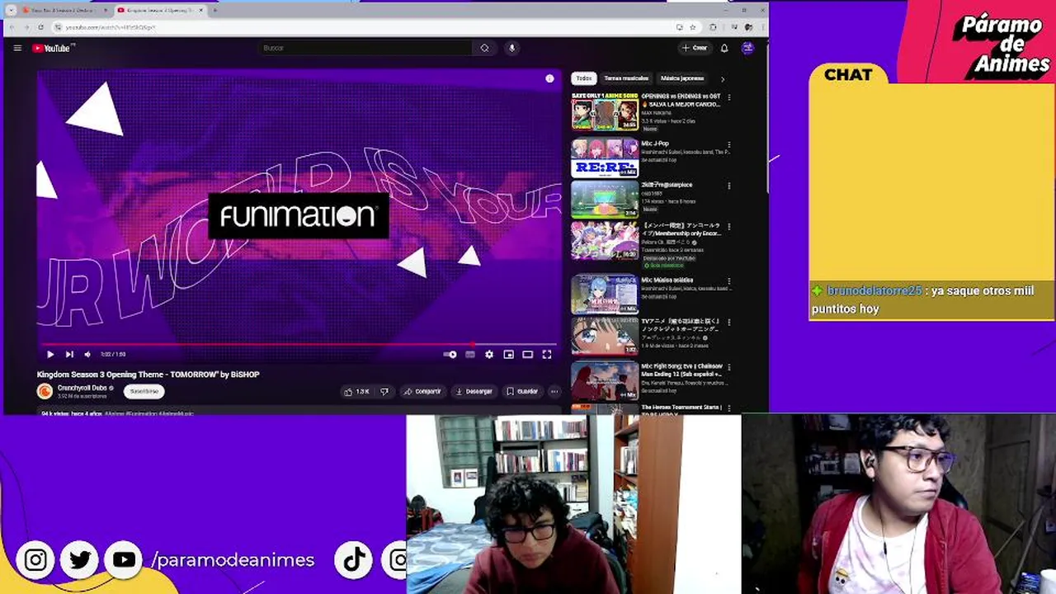Submit search with the magnifier button

[x=484, y=48]
